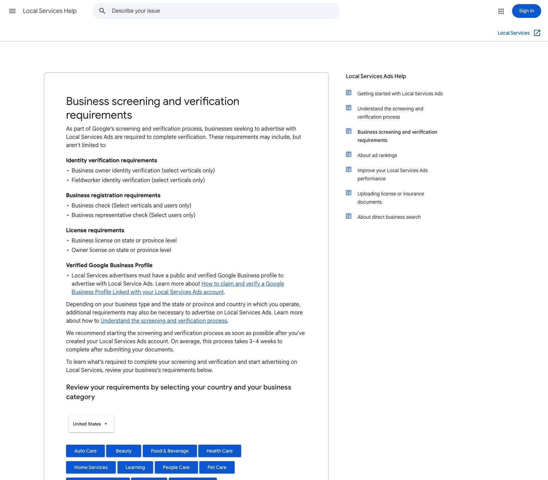The height and width of the screenshot is (480, 548).
Task: Go to Local Services Help home title
Action: (x=50, y=11)
